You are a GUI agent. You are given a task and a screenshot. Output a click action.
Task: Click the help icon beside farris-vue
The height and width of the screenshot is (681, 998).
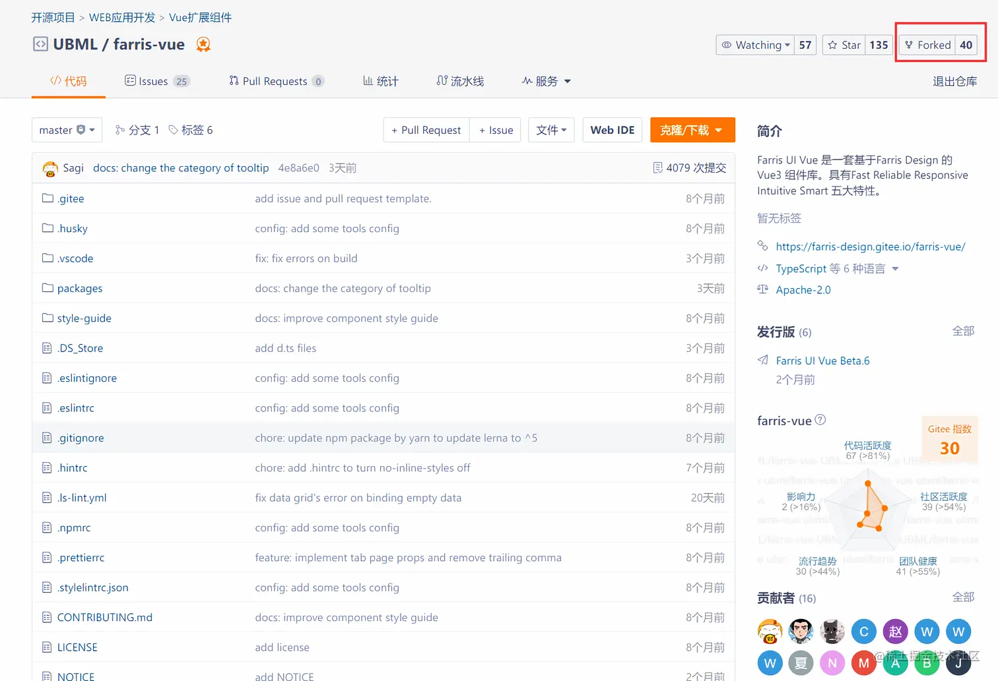point(820,420)
